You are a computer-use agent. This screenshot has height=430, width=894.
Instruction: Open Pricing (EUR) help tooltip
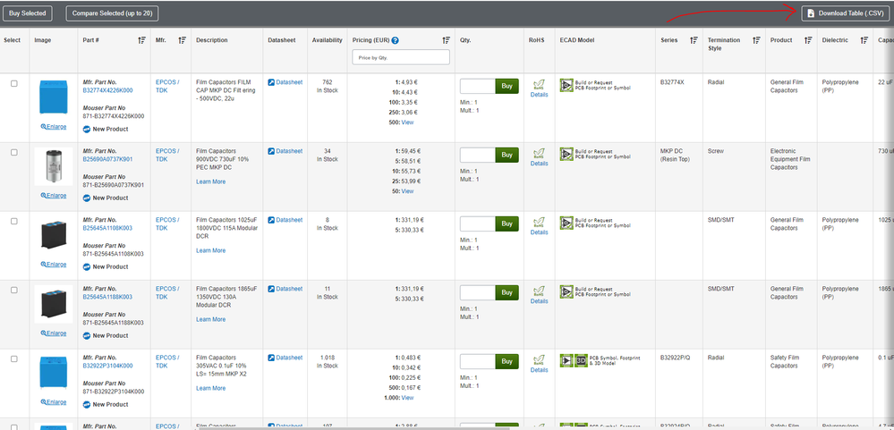396,40
